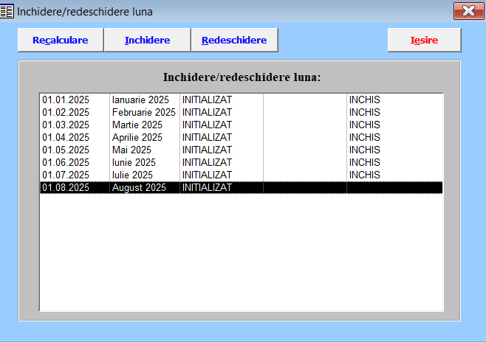This screenshot has width=486, height=342.
Task: Select the 01.01.2025 row date
Action: coord(65,100)
